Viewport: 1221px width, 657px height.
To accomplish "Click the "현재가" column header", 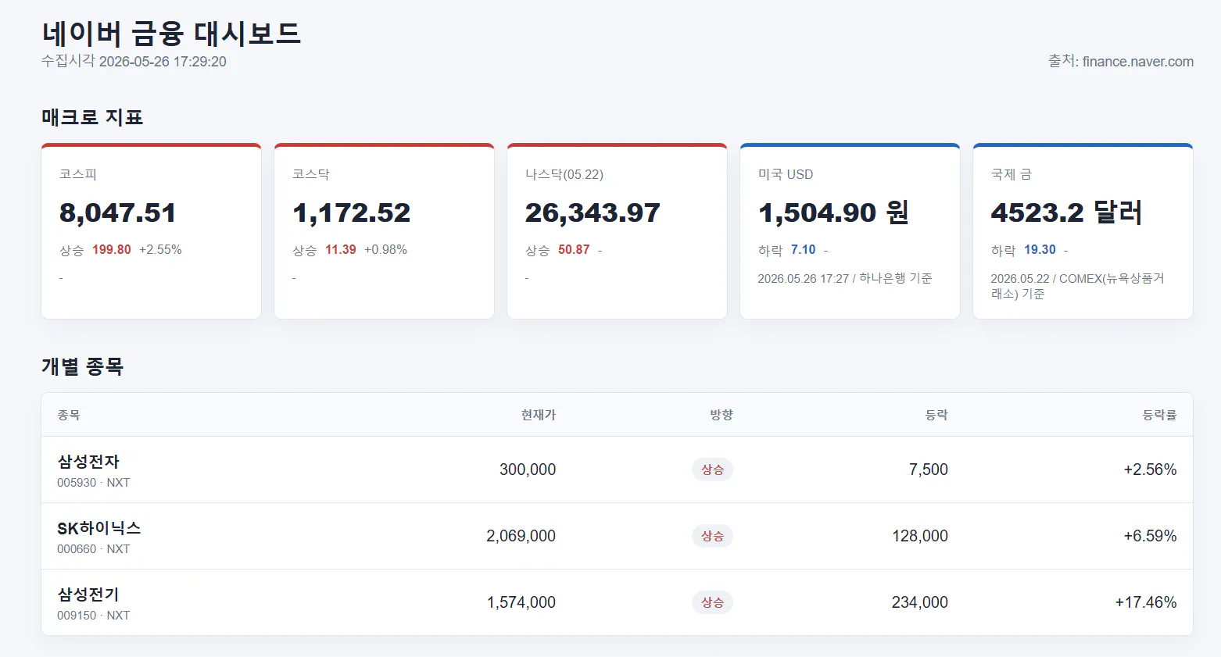I will [x=539, y=415].
